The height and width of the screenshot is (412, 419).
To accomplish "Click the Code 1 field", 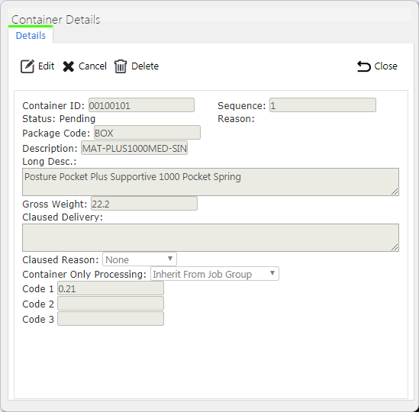I will pyautogui.click(x=111, y=288).
